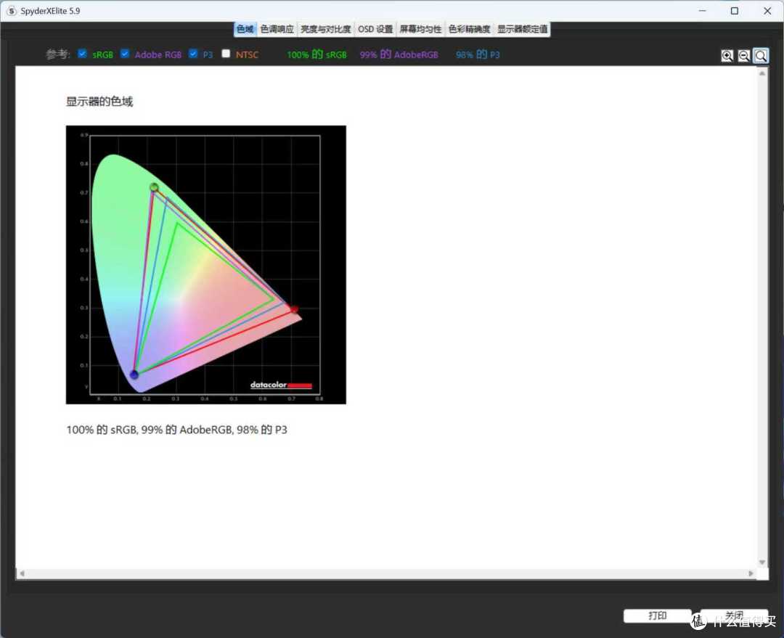The width and height of the screenshot is (784, 638).
Task: Click the '99% 的 AdobeRGB' toolbar label
Action: coord(399,54)
